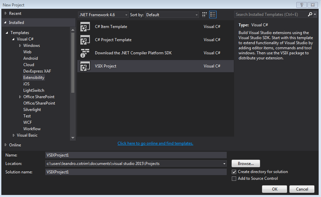The height and width of the screenshot is (197, 321).
Task: Expand the Office SharePoint tree node
Action: [20, 97]
